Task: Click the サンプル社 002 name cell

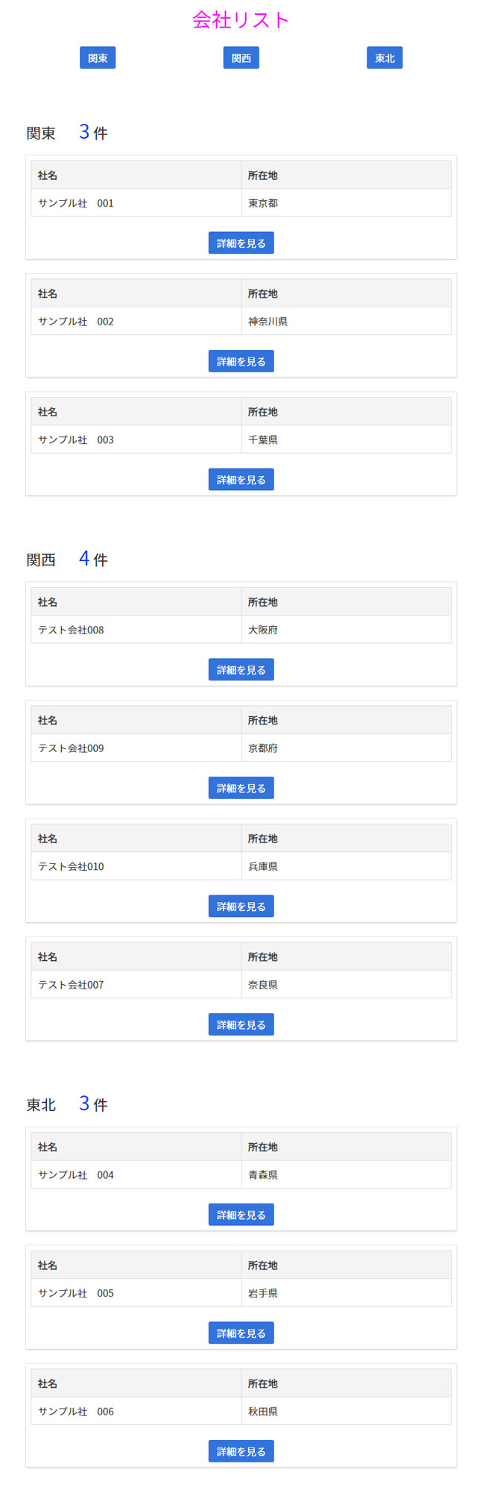Action: click(136, 321)
